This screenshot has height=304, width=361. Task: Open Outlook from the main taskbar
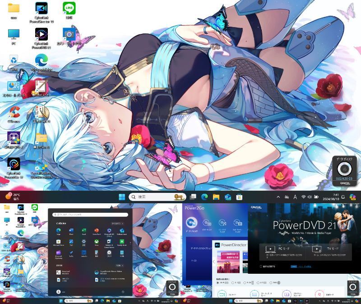[x=228, y=197]
